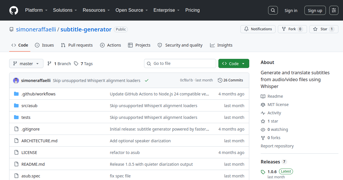Click simoneraffaelli avatar in commit row
The height and width of the screenshot is (180, 343).
(x=16, y=81)
